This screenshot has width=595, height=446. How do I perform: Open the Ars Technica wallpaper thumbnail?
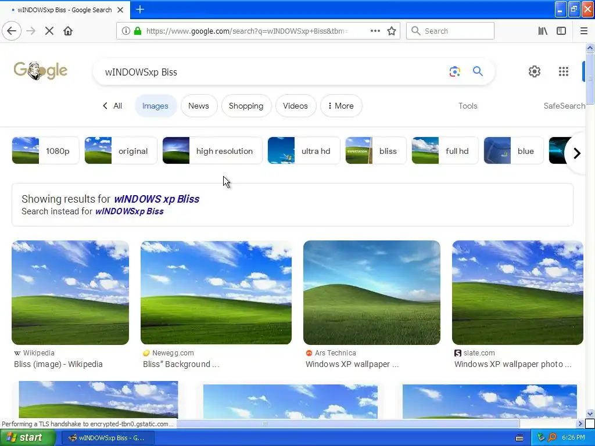(x=372, y=293)
